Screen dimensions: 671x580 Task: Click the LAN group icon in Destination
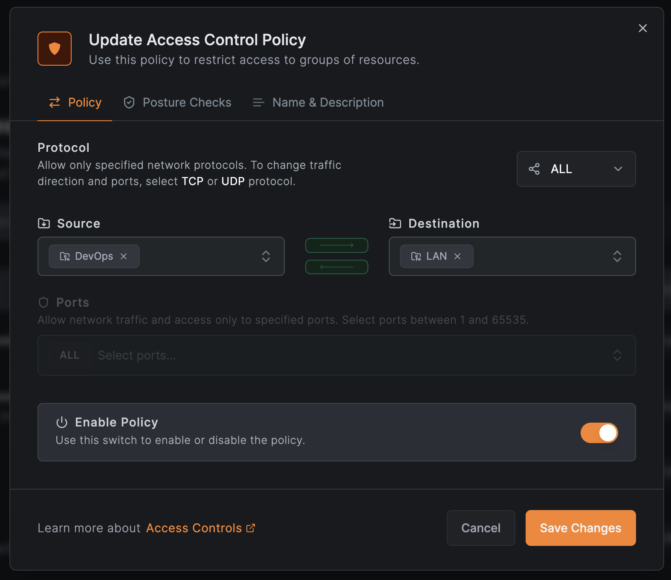pos(416,256)
